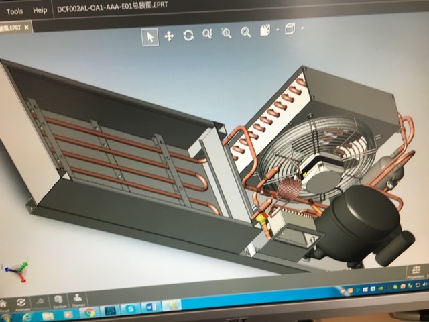The image size is (429, 322).
Task: Click the greyed-out Measure button
Action: coord(40,303)
